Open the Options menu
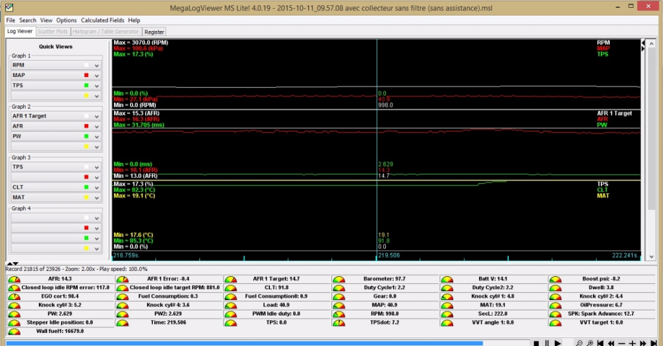 point(67,20)
